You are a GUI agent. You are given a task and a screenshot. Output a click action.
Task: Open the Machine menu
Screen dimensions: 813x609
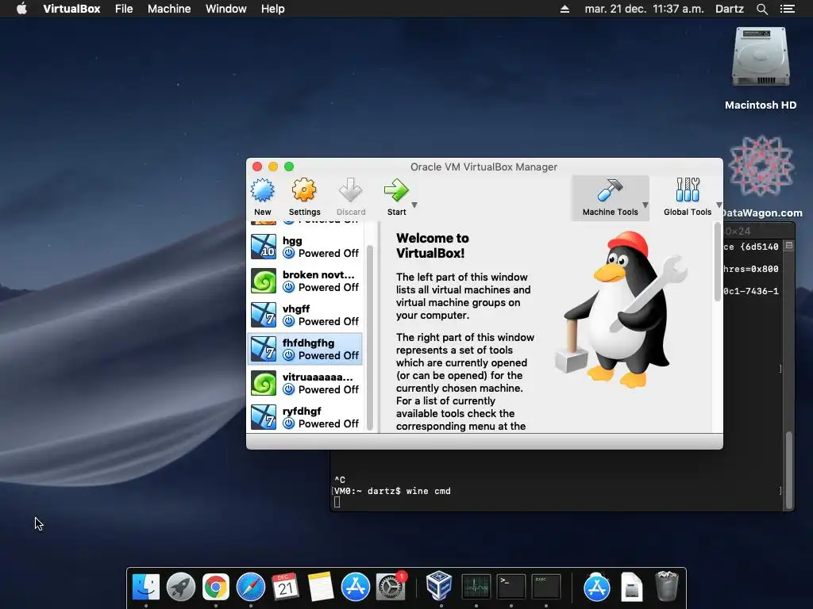pyautogui.click(x=169, y=9)
